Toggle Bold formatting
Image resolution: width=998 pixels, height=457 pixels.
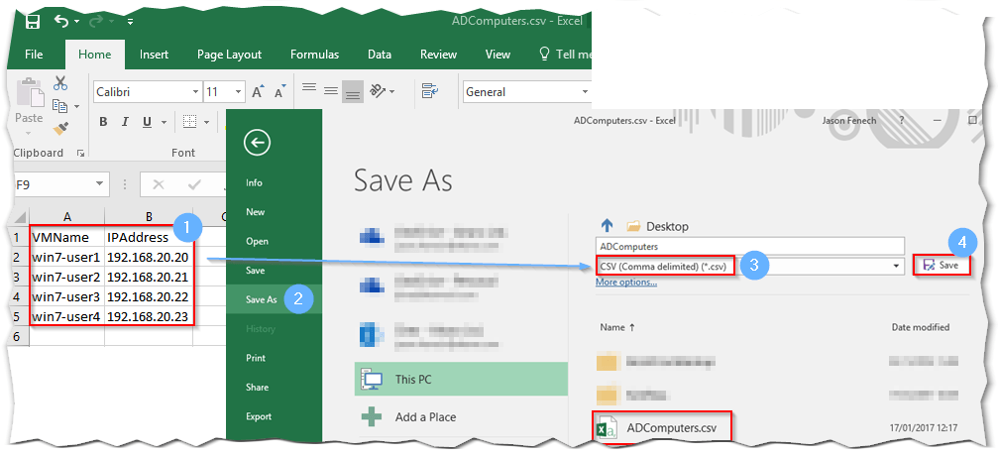(x=103, y=122)
